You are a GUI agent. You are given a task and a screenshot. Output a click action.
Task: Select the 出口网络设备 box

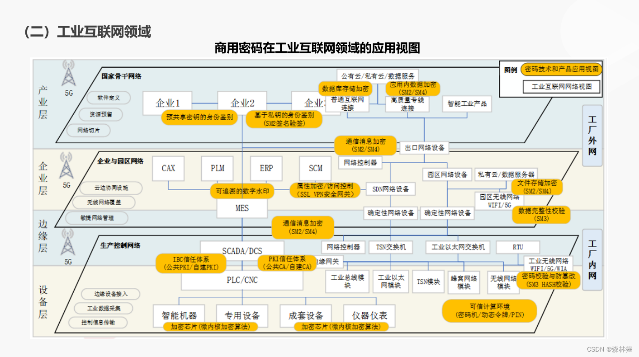pos(425,147)
